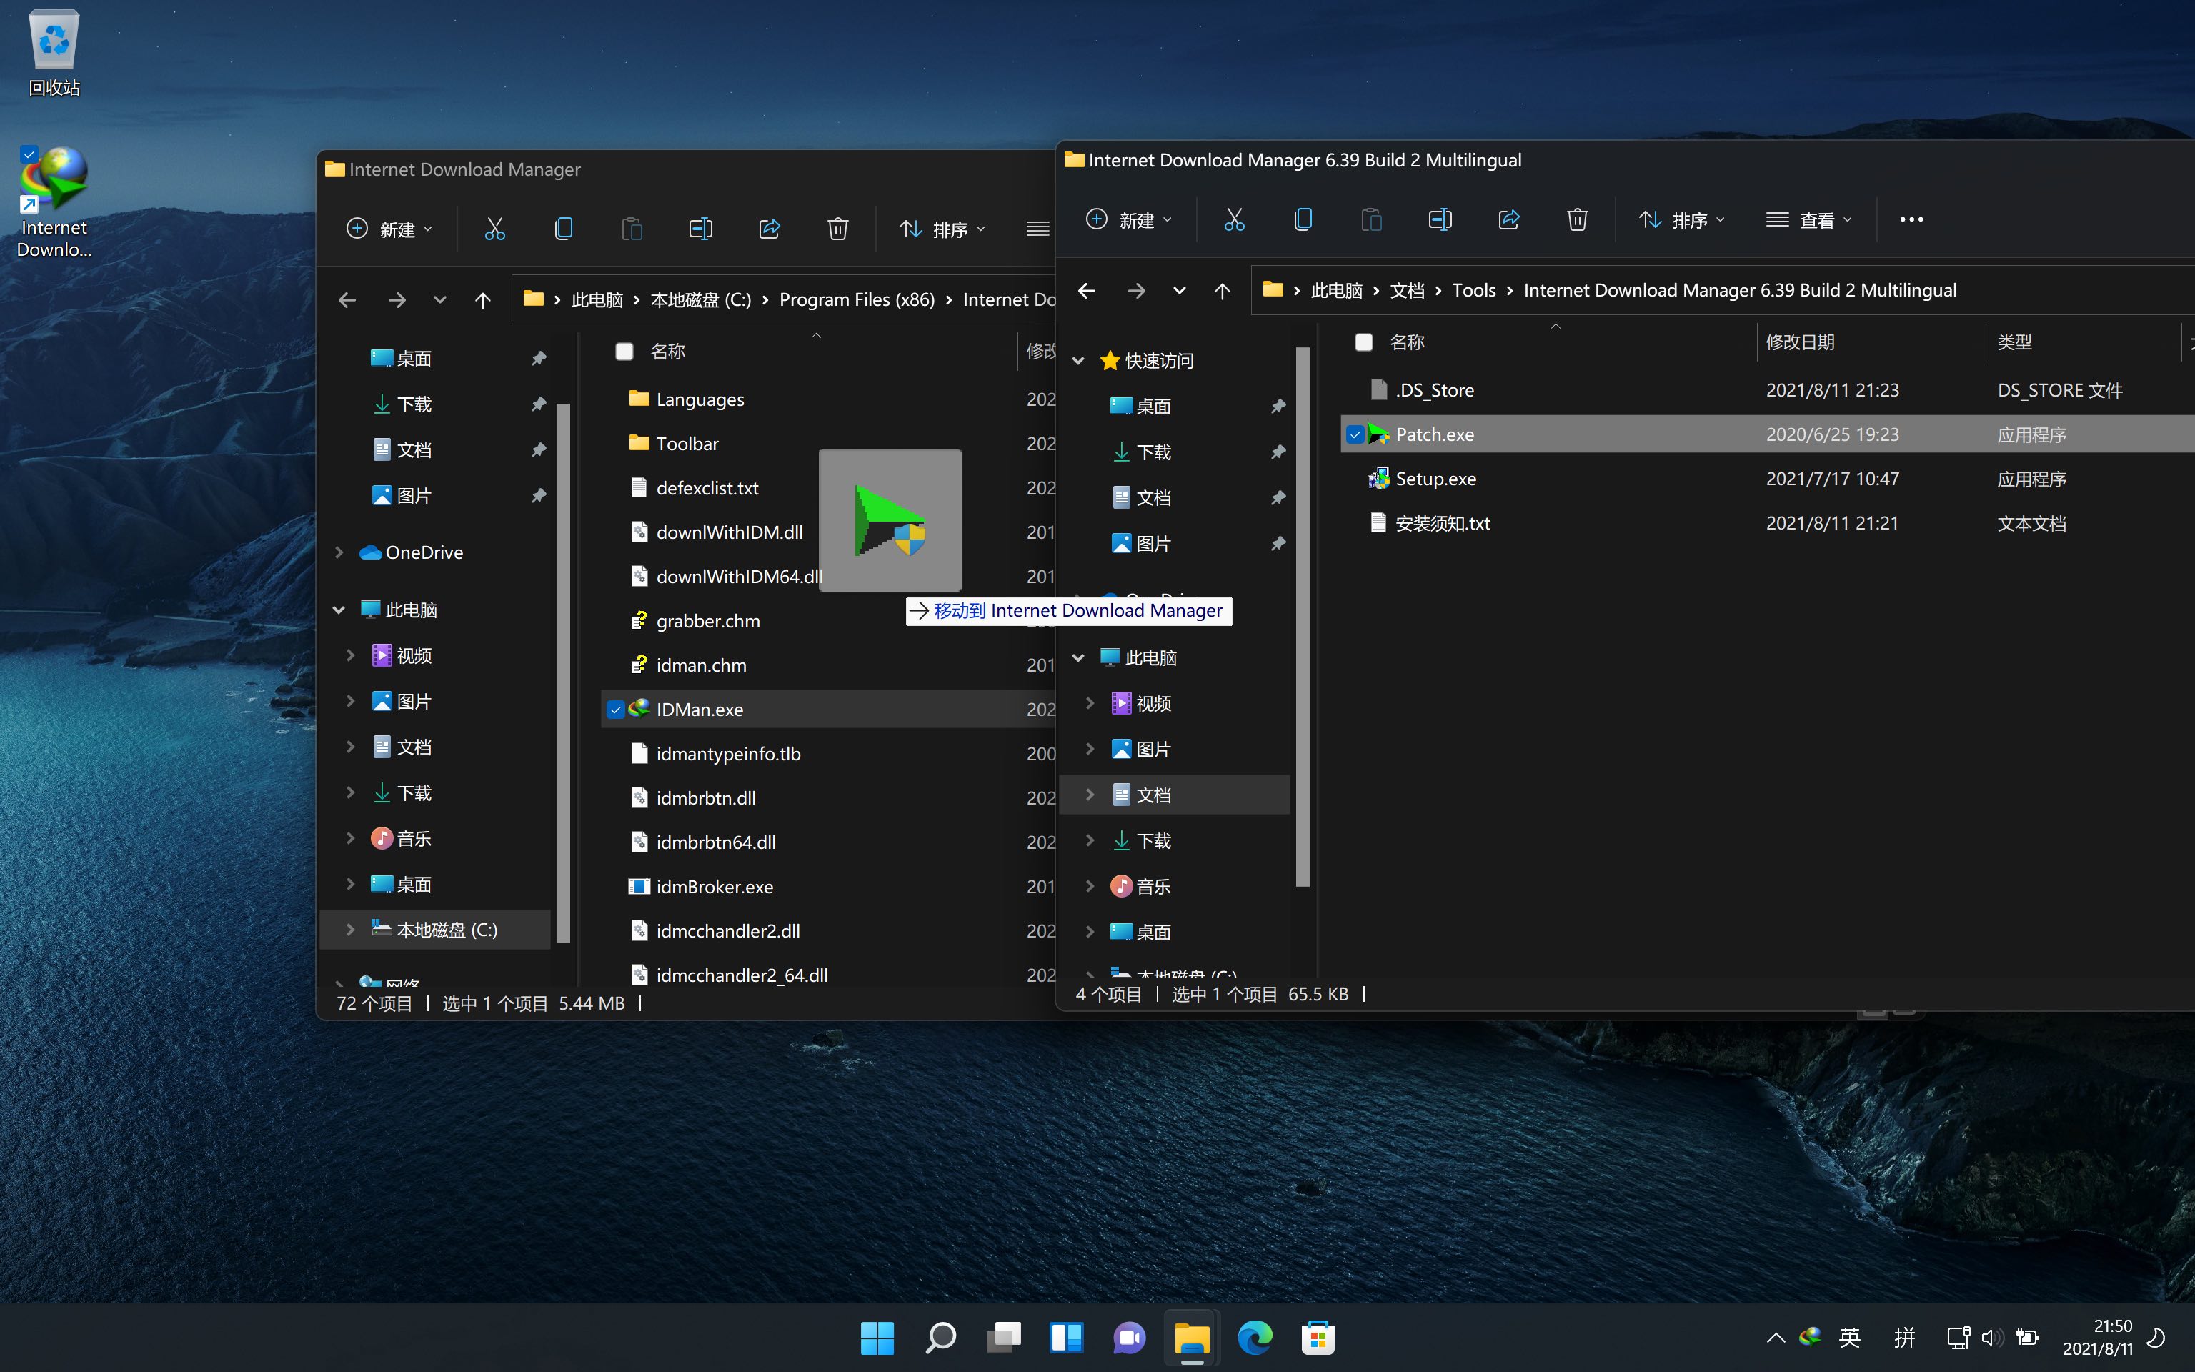Toggle select-all checkbox in right file list header

[x=1363, y=342]
